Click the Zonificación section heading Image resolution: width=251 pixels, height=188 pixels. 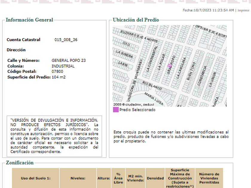pos(20,163)
